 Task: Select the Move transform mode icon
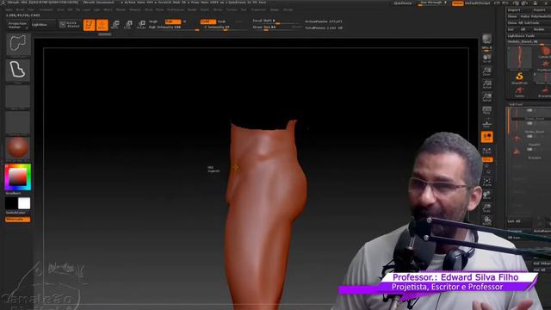(x=115, y=24)
